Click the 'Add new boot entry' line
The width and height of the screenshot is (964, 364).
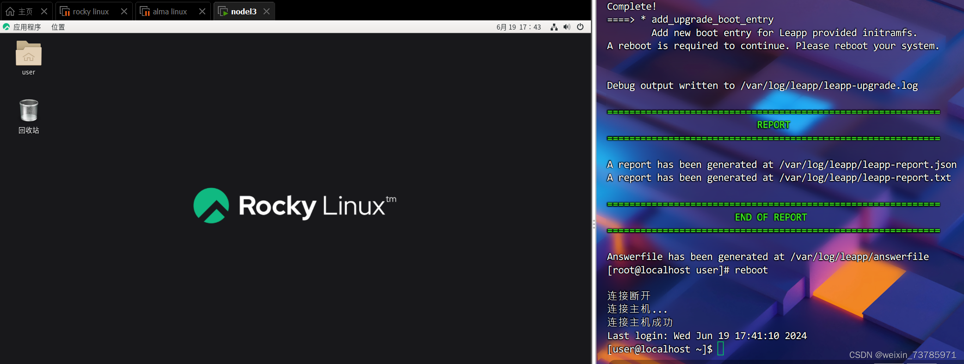click(784, 33)
